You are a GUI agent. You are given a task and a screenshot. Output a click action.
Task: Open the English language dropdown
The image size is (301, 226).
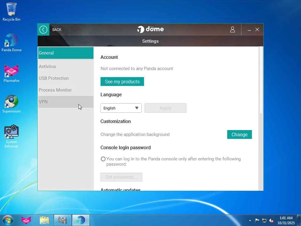coord(121,108)
